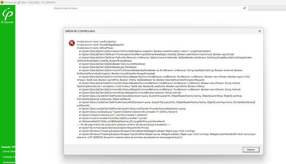The image size is (286, 164).
Task: Click the 'Invalid column name usarEnLogistica' line
Action: coord(97,41)
